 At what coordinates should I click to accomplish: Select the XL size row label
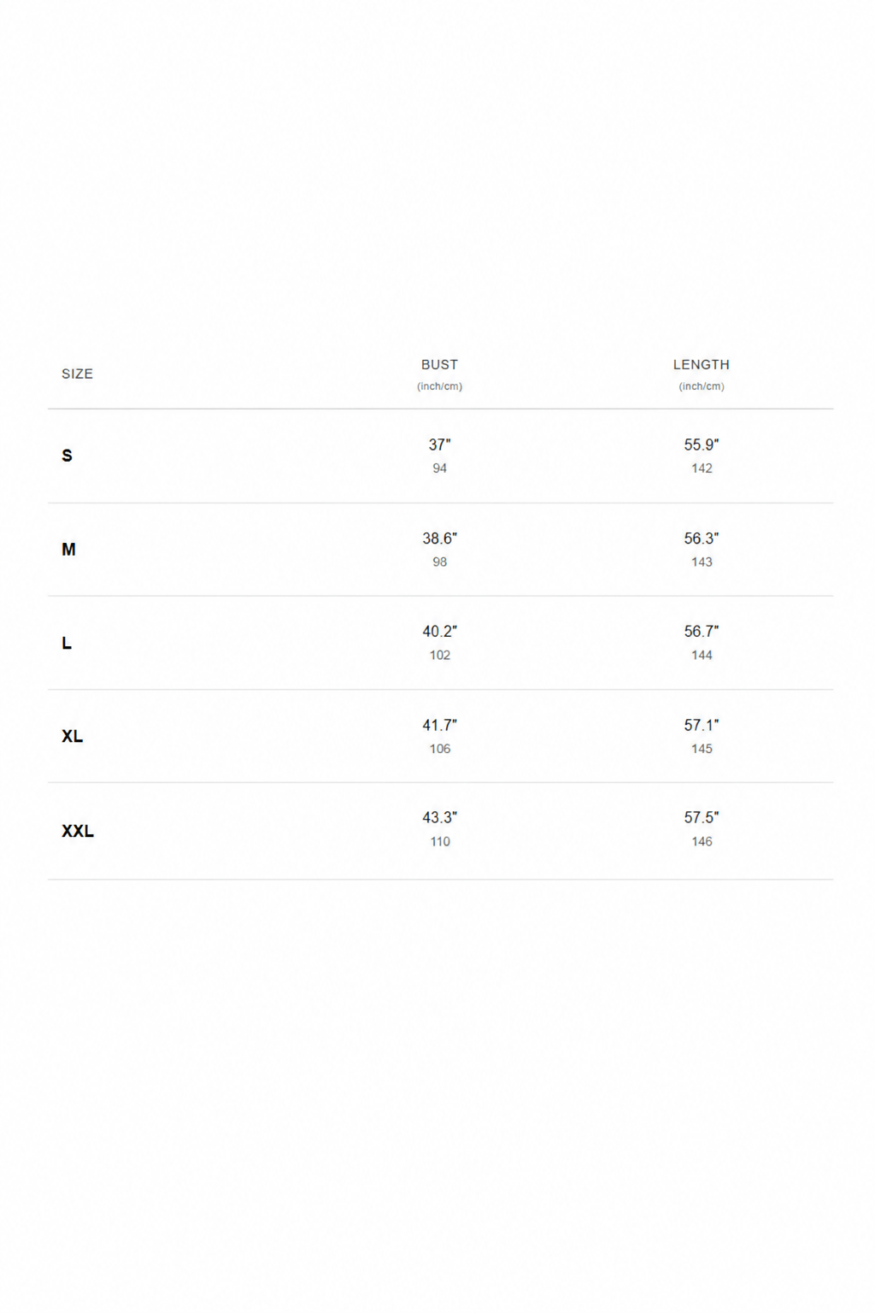tap(72, 736)
